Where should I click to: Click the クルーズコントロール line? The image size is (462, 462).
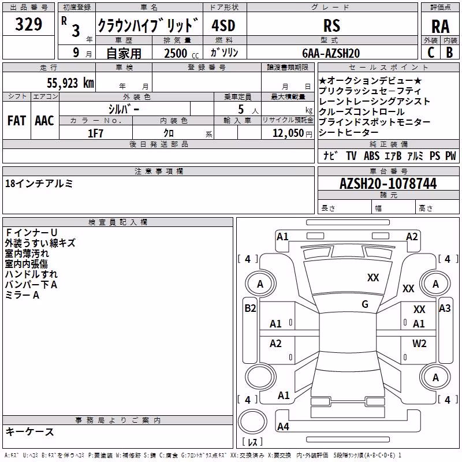pos(362,111)
